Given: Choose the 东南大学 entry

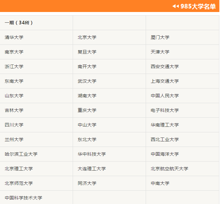Looking at the screenshot, I should (14, 81).
